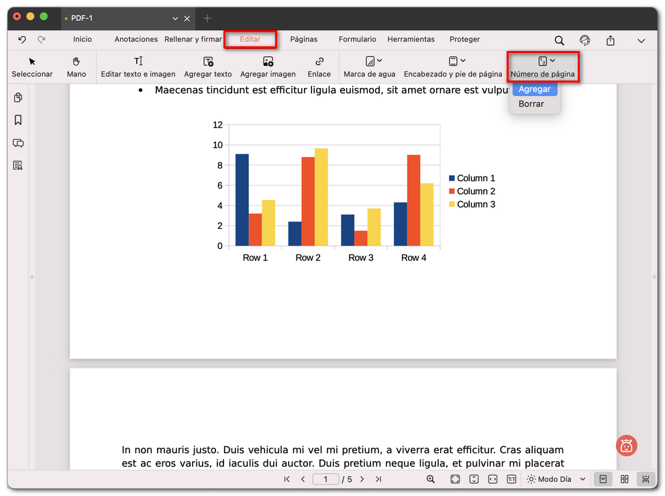
Task: Click the undo arrow icon
Action: 22,40
